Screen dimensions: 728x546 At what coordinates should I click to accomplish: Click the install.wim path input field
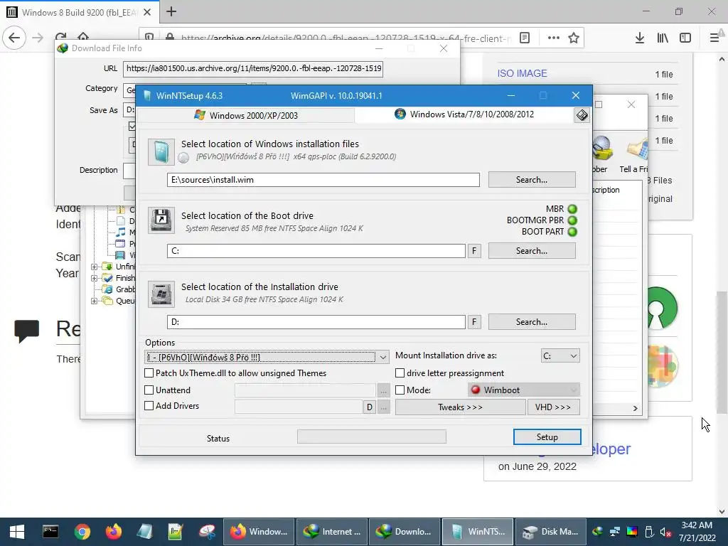323,180
